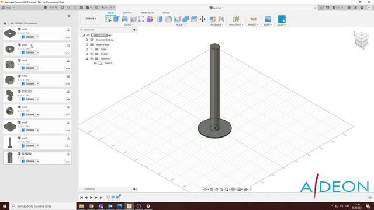Click the Measure ruler icon
This screenshot has height=210, width=374.
[x=253, y=19]
